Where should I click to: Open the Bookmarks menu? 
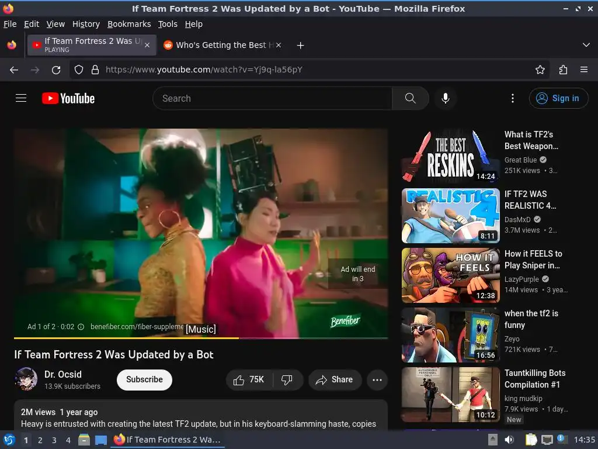(129, 24)
